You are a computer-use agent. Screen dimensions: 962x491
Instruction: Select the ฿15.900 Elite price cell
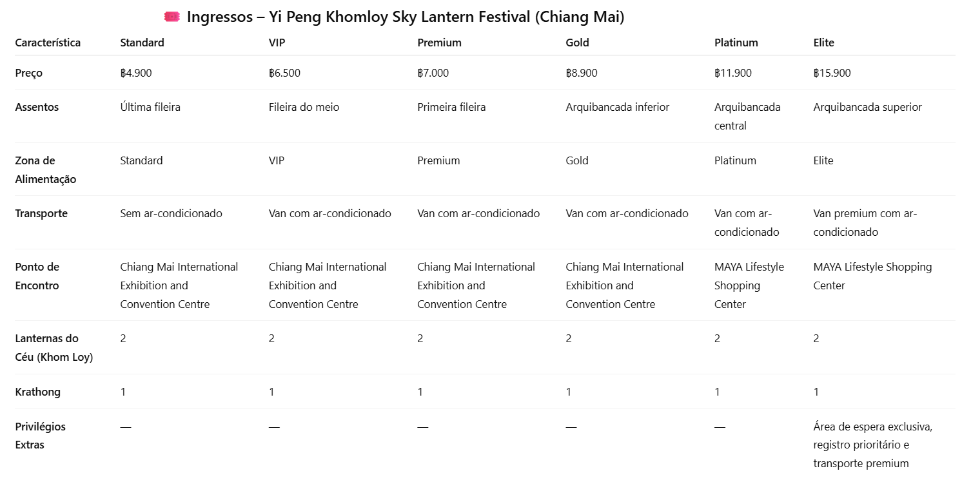click(832, 73)
